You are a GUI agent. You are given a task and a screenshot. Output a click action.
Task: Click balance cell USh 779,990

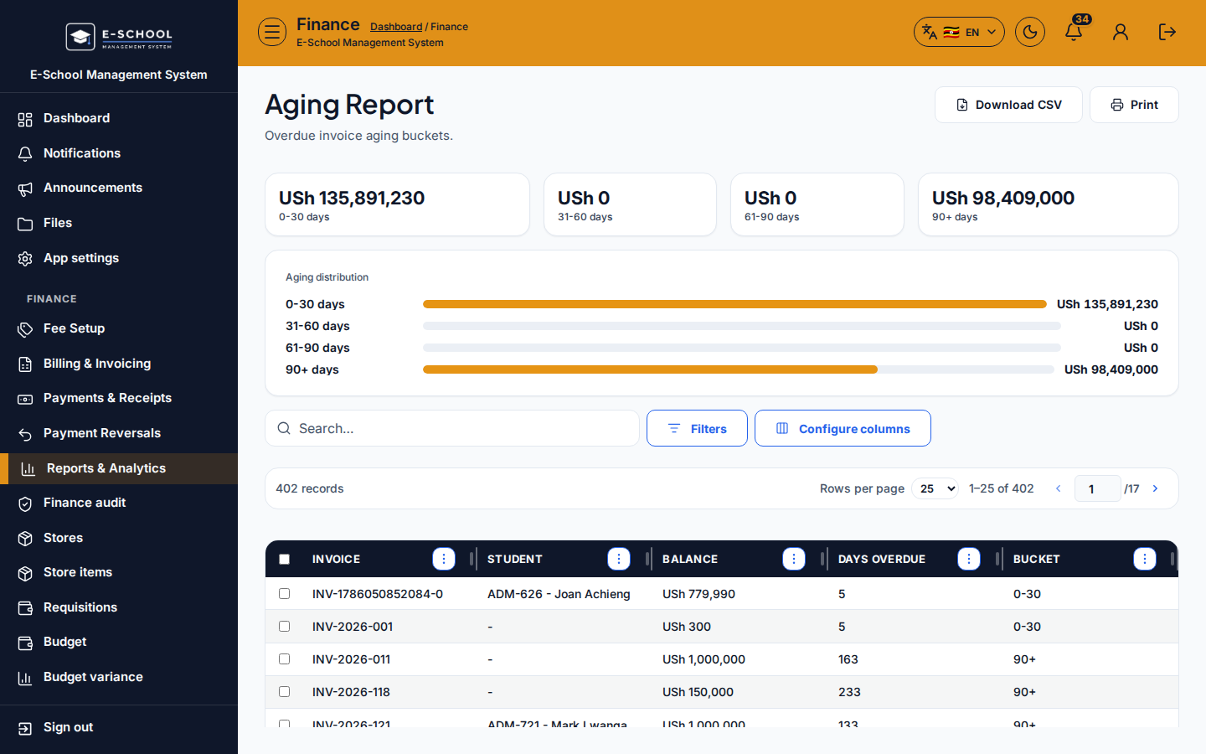[x=698, y=594]
